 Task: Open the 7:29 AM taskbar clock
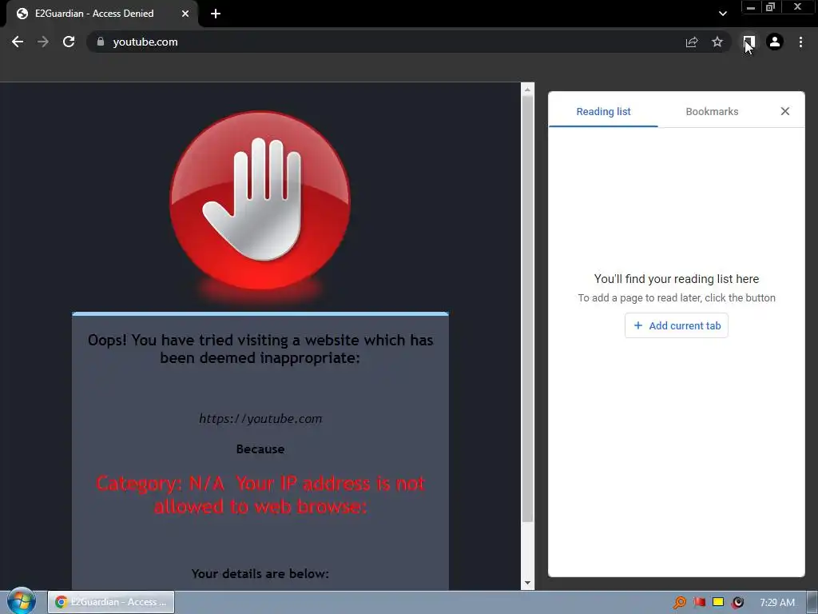(777, 603)
